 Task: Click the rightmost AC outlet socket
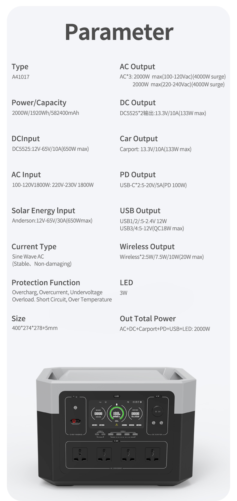pos(152,455)
